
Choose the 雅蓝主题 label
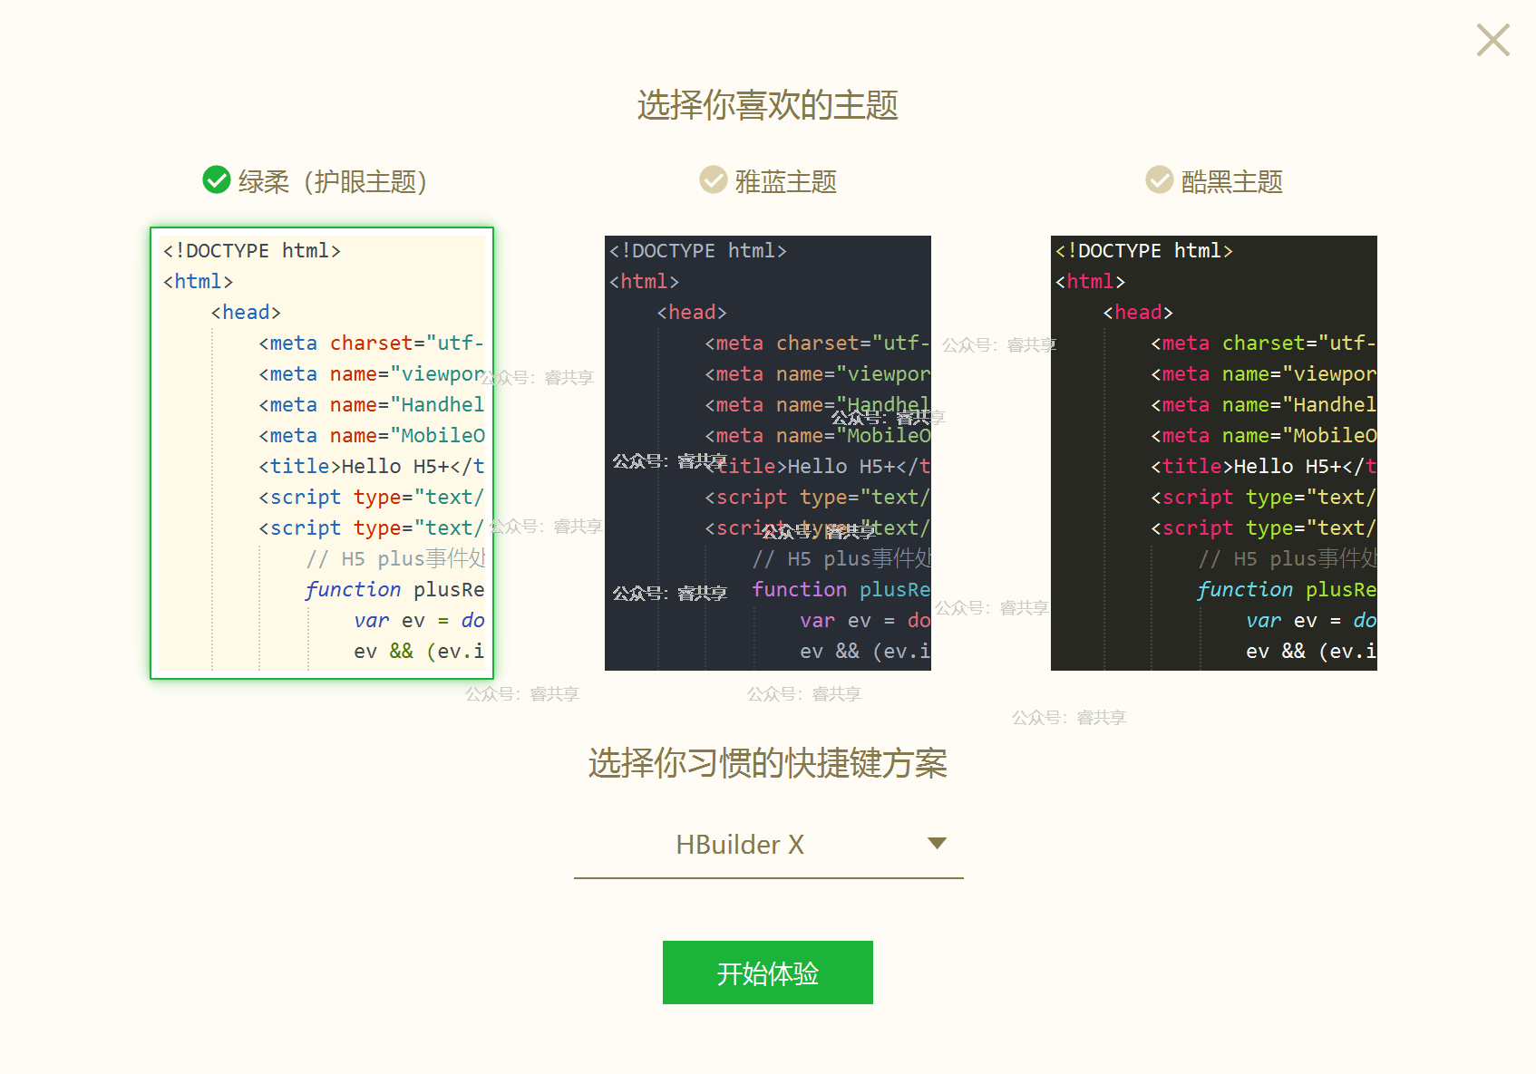(x=785, y=182)
